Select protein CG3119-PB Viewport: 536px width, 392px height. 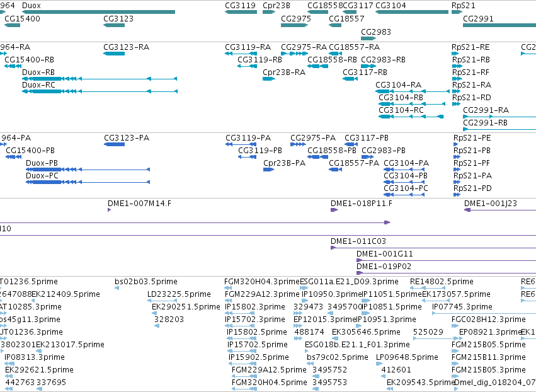click(x=260, y=151)
